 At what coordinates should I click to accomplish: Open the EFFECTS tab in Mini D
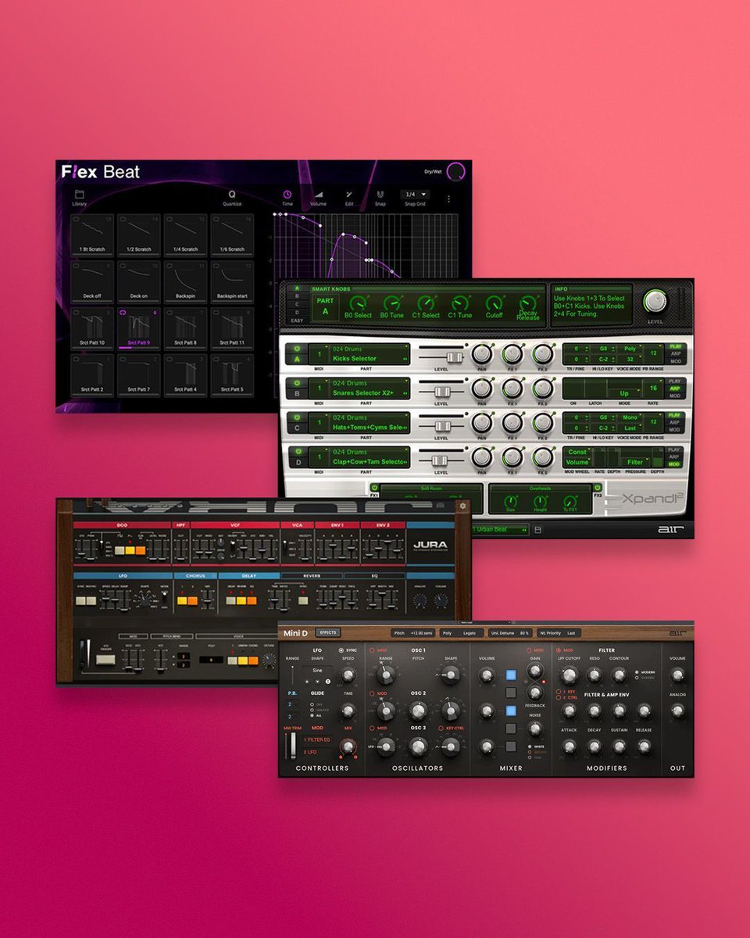click(x=327, y=632)
